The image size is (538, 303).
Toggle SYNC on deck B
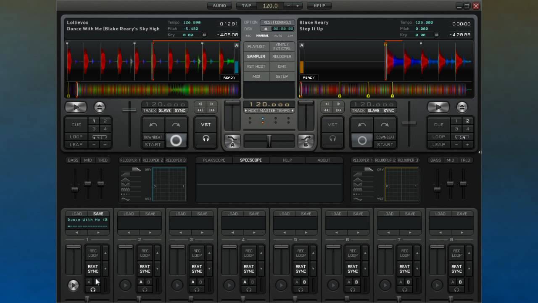click(x=389, y=111)
